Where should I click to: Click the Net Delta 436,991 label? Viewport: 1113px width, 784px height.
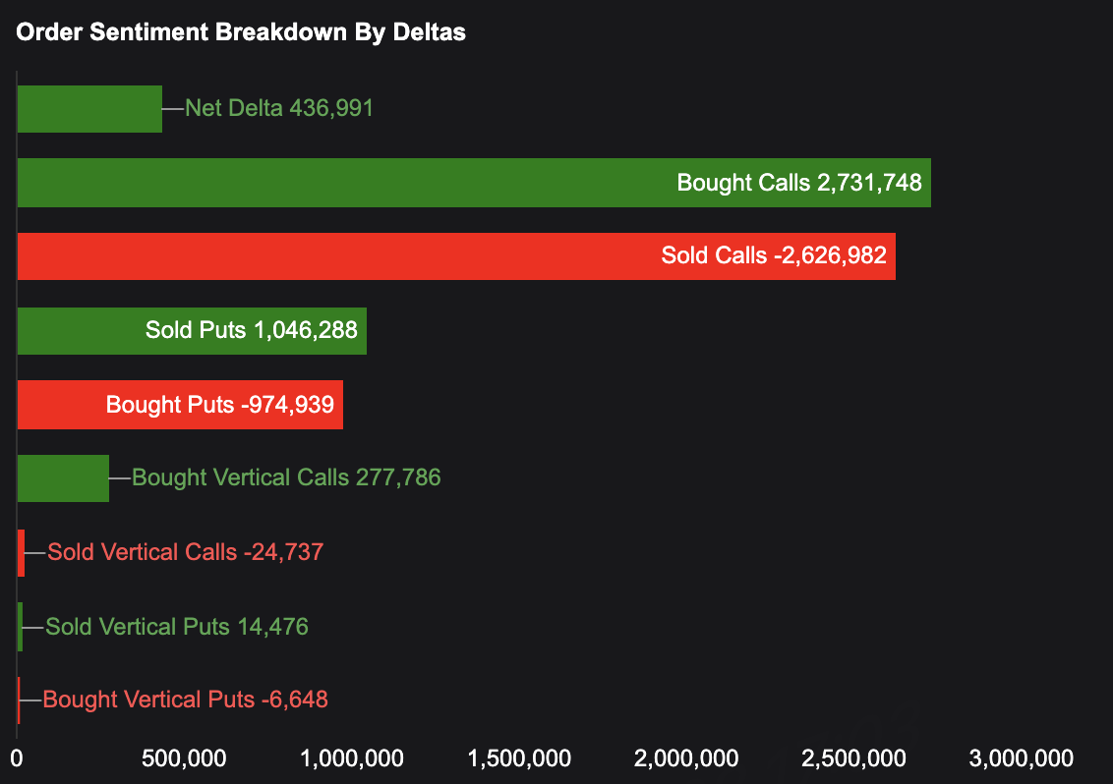tap(279, 108)
